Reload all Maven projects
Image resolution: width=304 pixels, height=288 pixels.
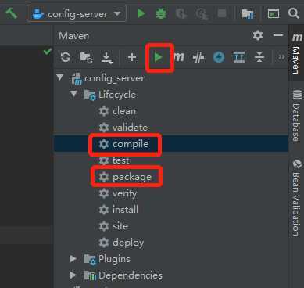point(66,57)
